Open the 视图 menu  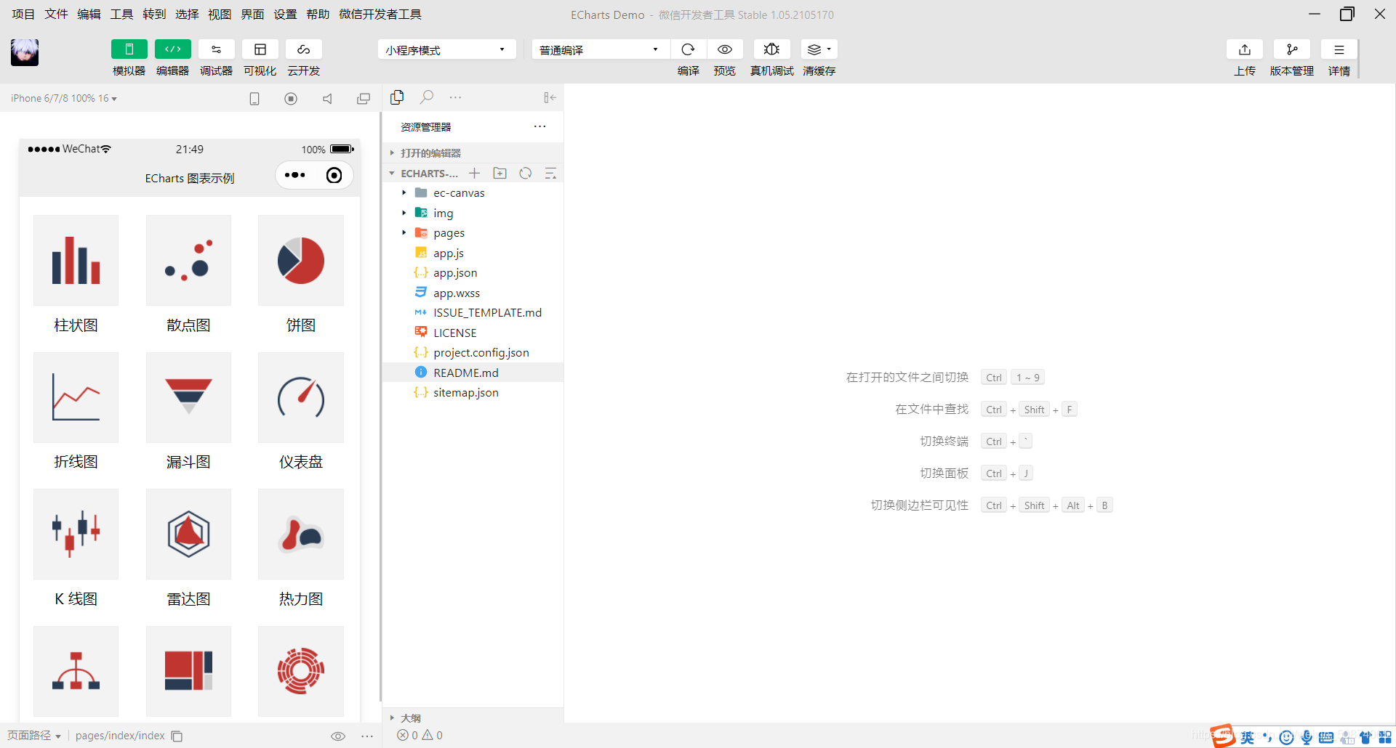click(x=220, y=15)
